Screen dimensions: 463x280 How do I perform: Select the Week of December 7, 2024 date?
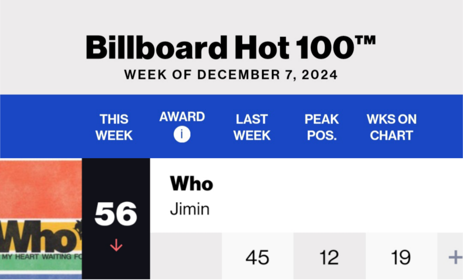pyautogui.click(x=231, y=75)
